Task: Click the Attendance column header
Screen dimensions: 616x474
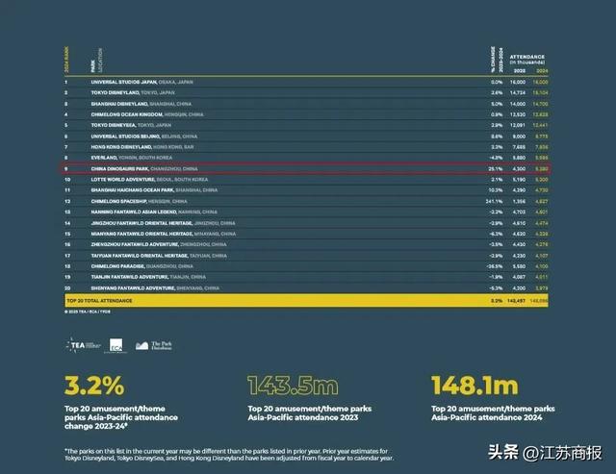Action: coord(527,60)
